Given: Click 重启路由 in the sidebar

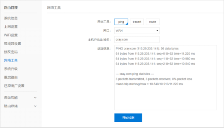Looking at the screenshot, I should [x=11, y=77].
